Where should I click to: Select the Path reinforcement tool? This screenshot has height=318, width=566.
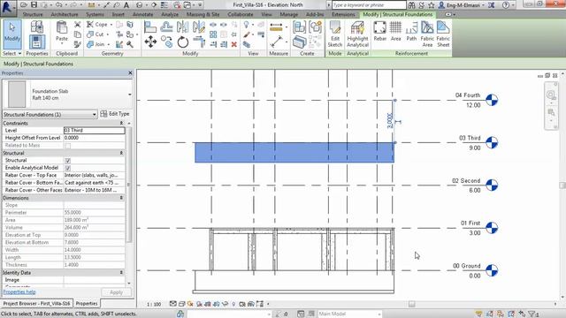pos(411,32)
